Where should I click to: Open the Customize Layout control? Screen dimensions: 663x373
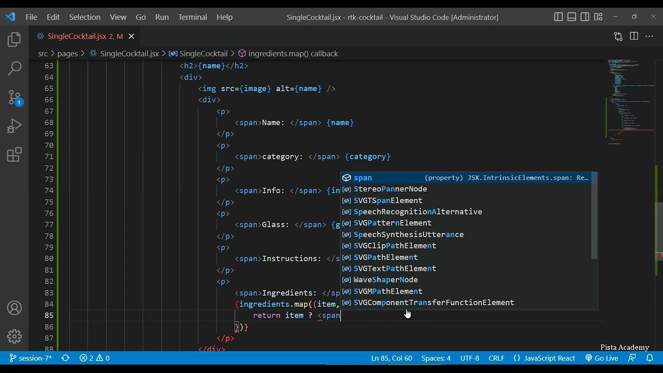(598, 17)
